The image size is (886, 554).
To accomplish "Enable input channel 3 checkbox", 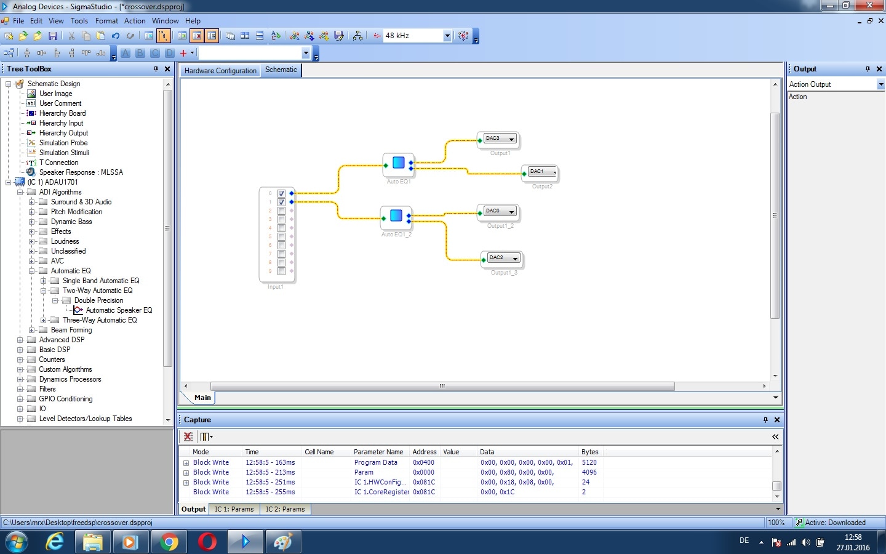I will click(x=281, y=219).
